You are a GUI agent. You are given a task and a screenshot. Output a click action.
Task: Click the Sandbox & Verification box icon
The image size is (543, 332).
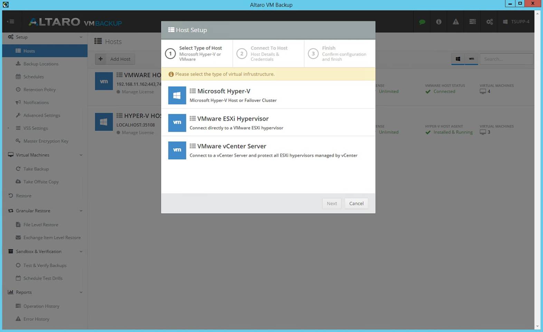click(x=11, y=251)
